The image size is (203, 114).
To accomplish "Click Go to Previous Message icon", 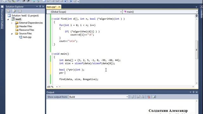I will pyautogui.click(x=138, y=97).
